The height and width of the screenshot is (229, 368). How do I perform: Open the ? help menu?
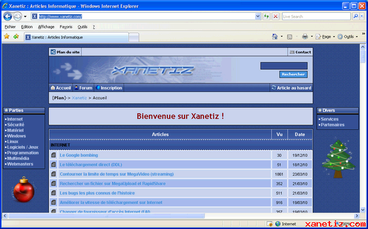click(94, 27)
